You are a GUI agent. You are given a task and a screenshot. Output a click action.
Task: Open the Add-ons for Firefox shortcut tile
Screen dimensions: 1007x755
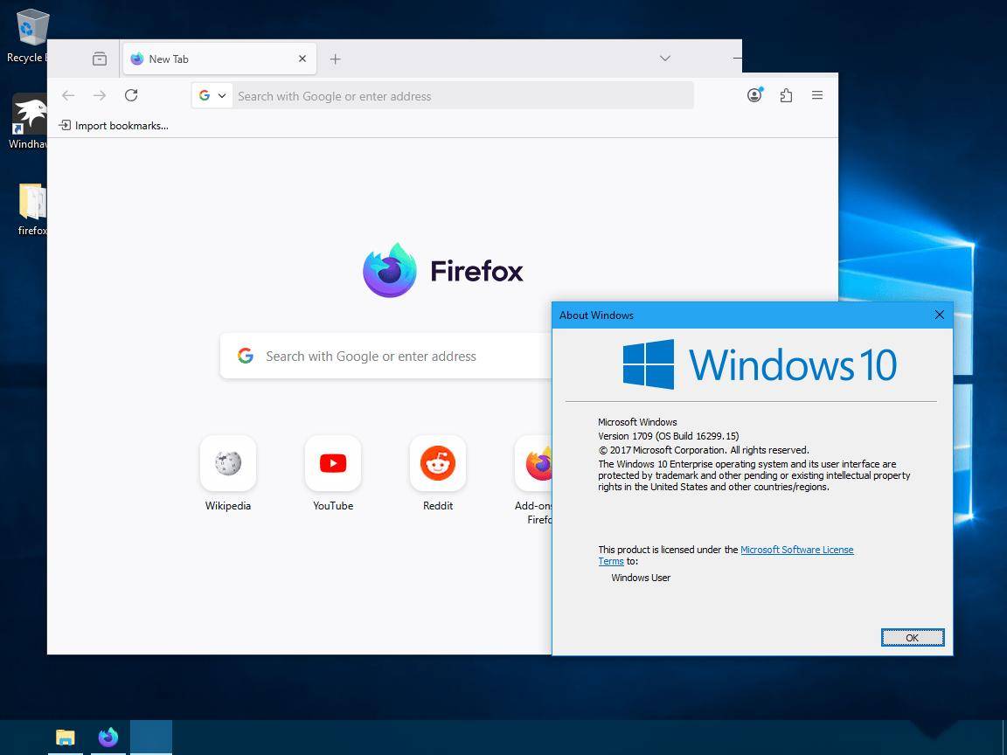coord(533,481)
